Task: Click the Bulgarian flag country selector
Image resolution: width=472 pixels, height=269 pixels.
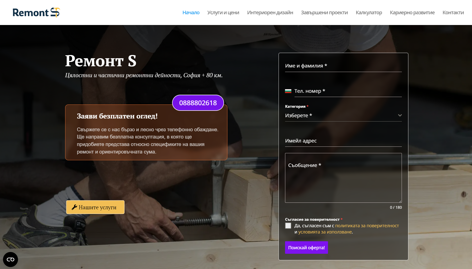Action: point(288,91)
